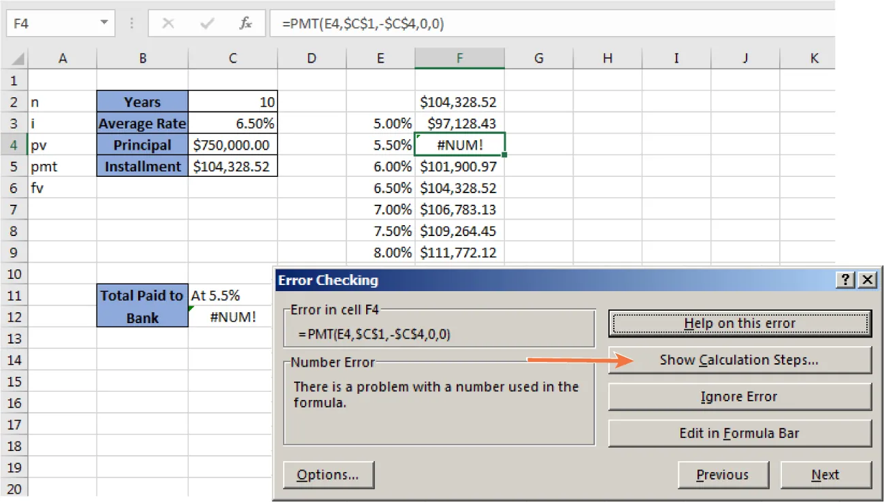Click Next to view the next error
884x502 pixels.
[825, 475]
